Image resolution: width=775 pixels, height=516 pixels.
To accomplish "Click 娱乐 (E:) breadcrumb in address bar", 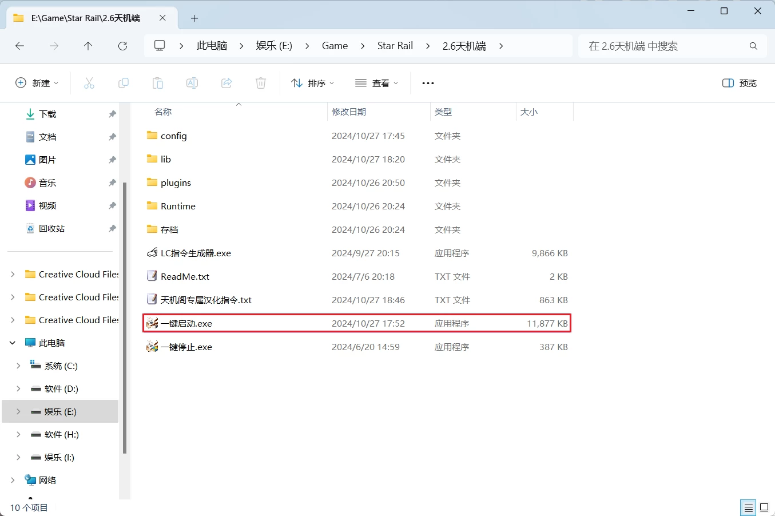I will coord(274,46).
